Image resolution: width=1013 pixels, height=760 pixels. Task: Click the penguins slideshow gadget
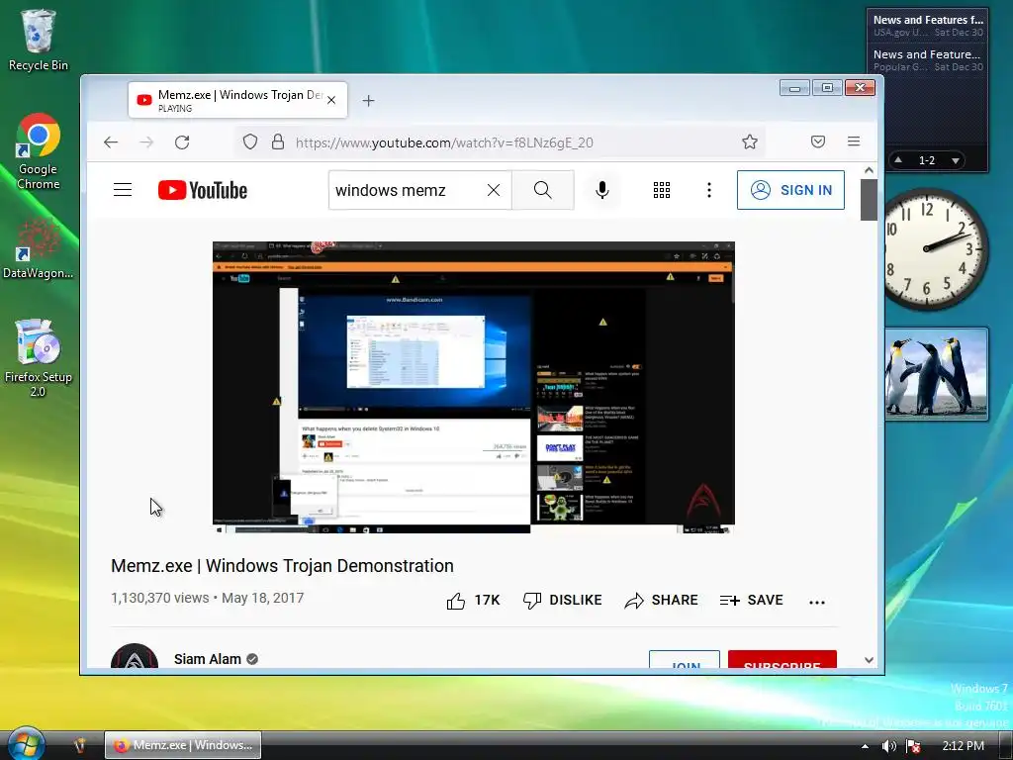[936, 374]
